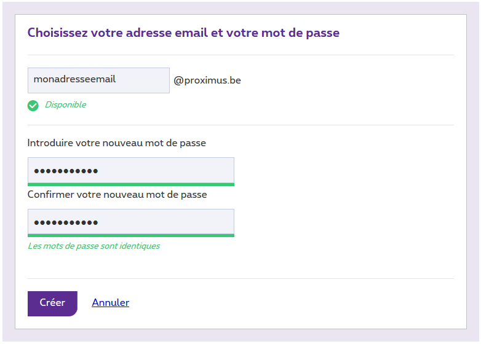Click the 'Disponible' availability status text

click(x=65, y=105)
